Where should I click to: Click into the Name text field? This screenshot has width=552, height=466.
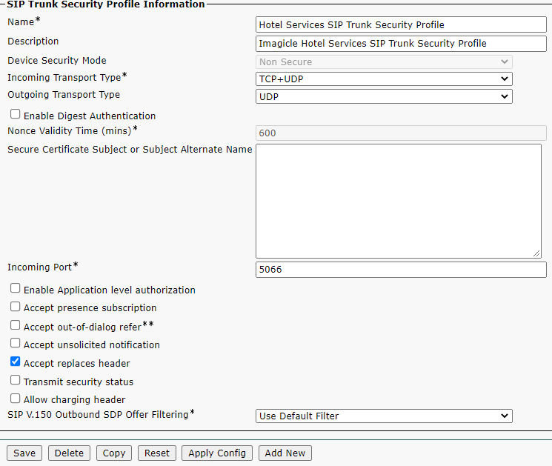(x=401, y=24)
